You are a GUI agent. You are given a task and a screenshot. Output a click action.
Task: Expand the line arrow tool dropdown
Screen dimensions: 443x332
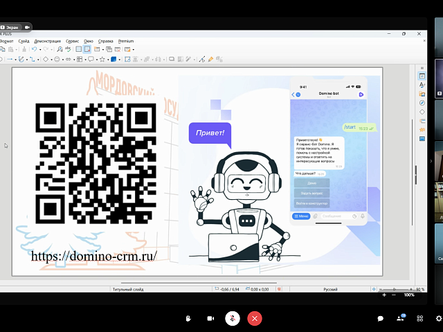15,59
